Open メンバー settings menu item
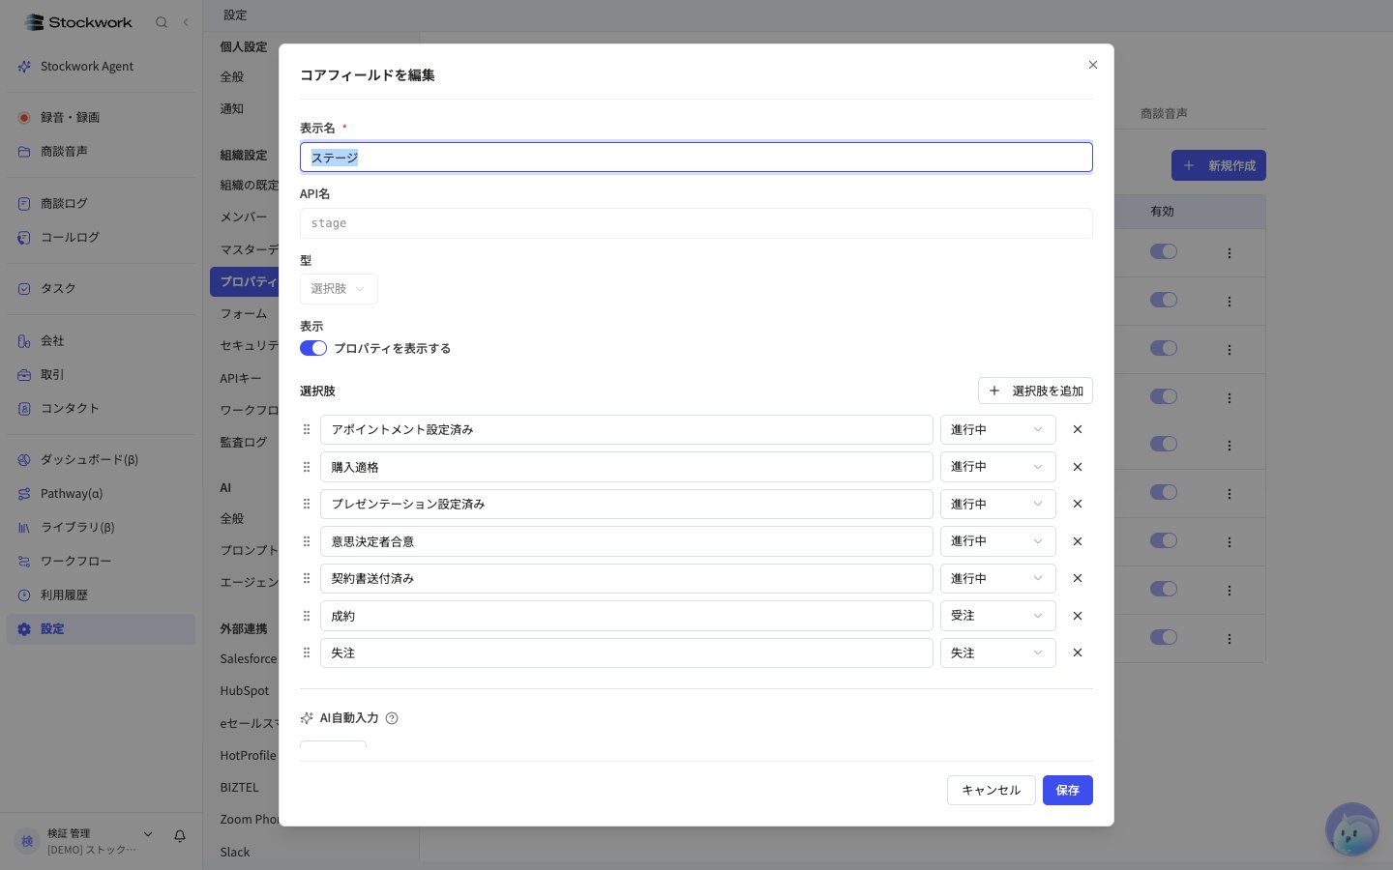The height and width of the screenshot is (870, 1393). coord(244,217)
